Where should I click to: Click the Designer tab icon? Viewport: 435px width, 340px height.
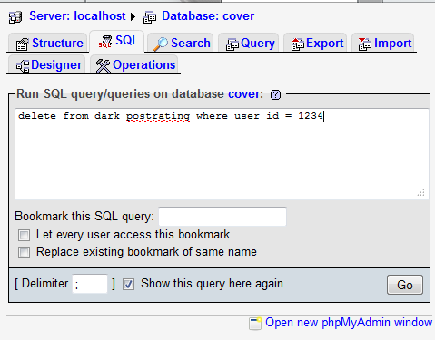23,66
